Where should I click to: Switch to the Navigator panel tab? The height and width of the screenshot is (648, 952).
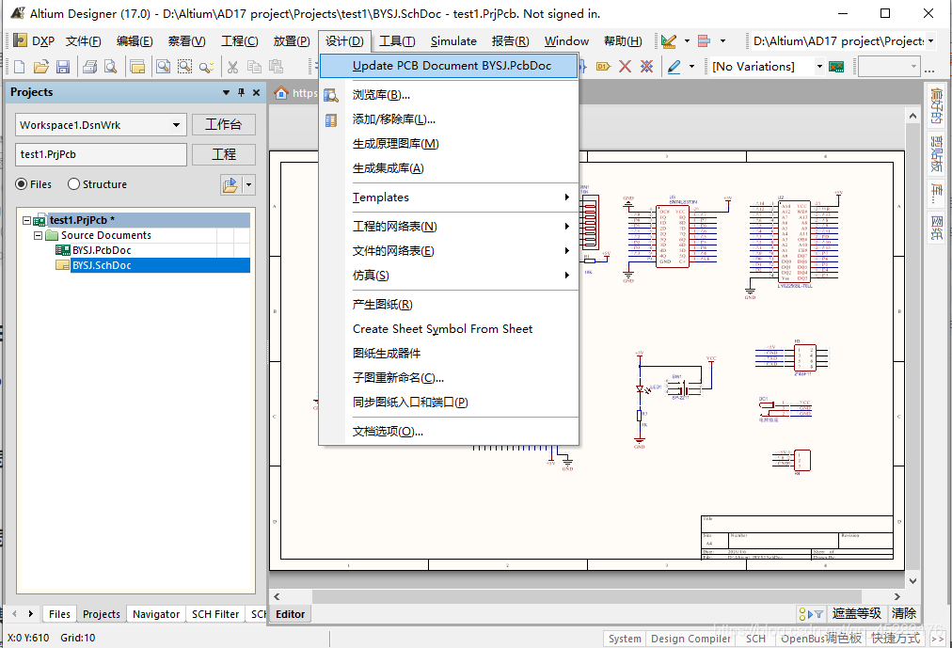click(156, 614)
